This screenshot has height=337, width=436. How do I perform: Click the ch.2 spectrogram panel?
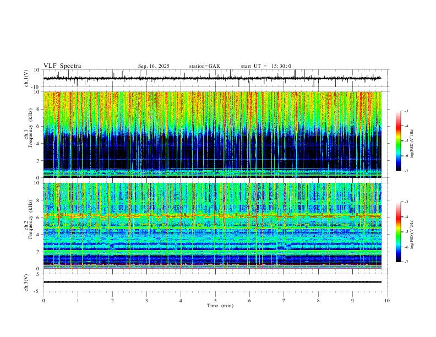tap(212, 226)
